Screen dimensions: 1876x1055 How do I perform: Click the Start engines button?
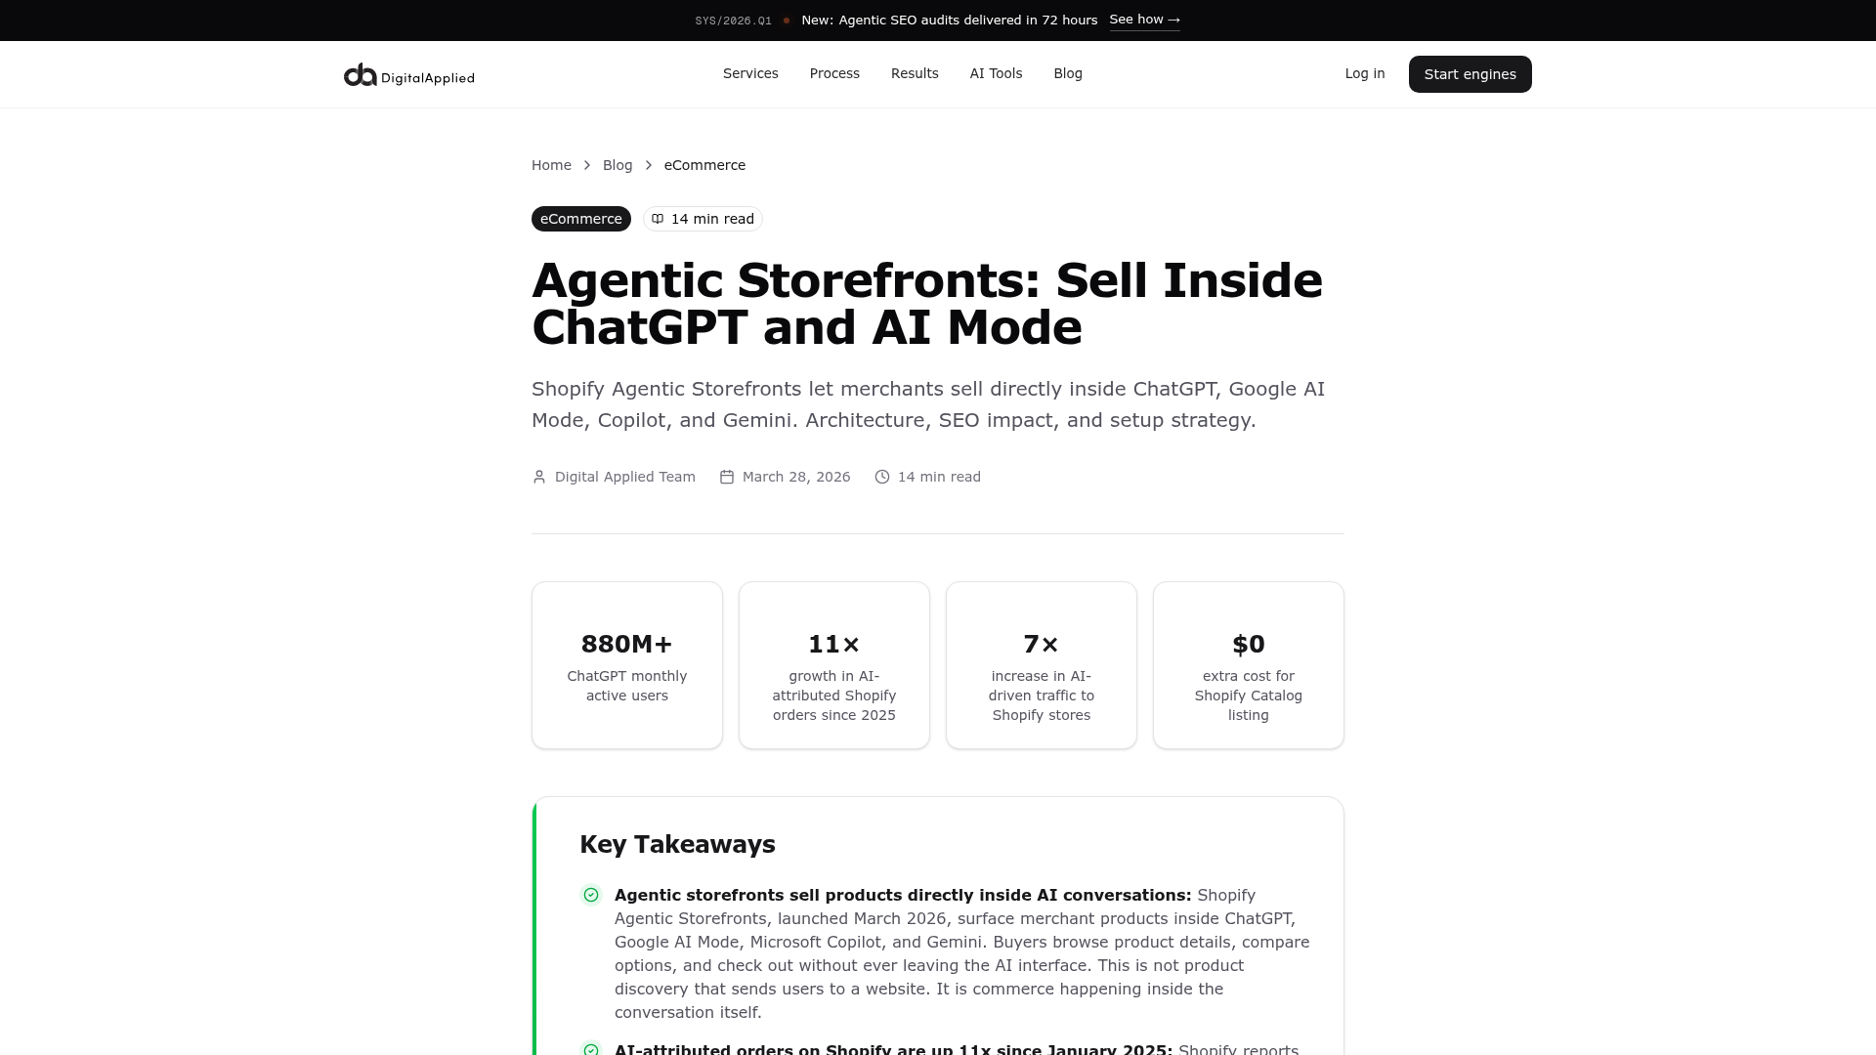pyautogui.click(x=1470, y=74)
